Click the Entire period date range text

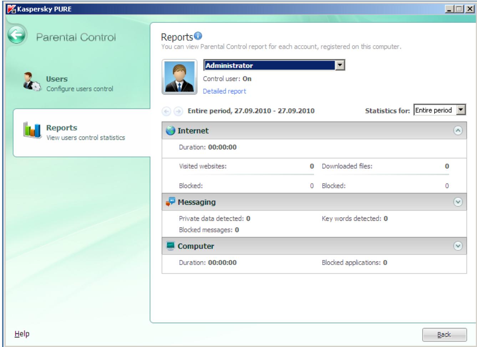(251, 111)
